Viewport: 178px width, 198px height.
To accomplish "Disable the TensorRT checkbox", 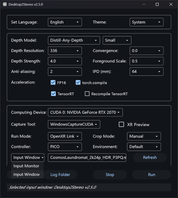I will tap(53, 94).
